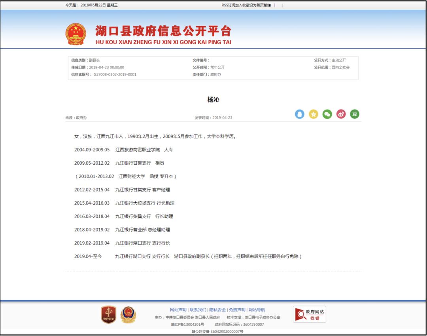Open the 免责声明 disclaimer page
The image size is (427, 336).
(x=237, y=309)
